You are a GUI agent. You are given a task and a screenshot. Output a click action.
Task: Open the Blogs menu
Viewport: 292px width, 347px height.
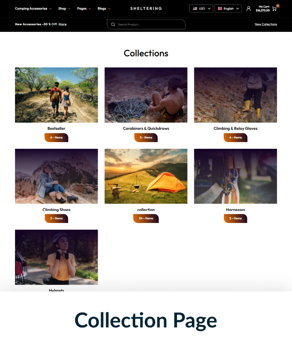(x=104, y=9)
